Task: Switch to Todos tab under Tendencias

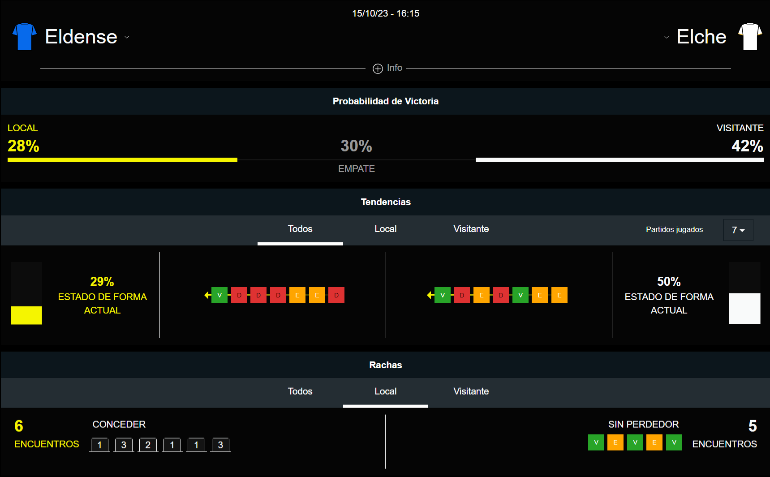Action: click(300, 229)
